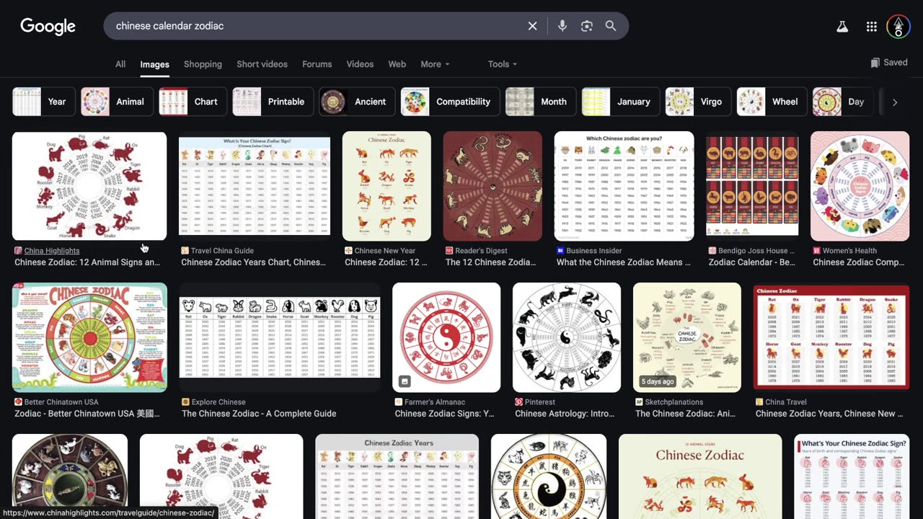The width and height of the screenshot is (923, 519).
Task: Open Reader's Digest maroon zodiac wheel image
Action: (x=493, y=186)
